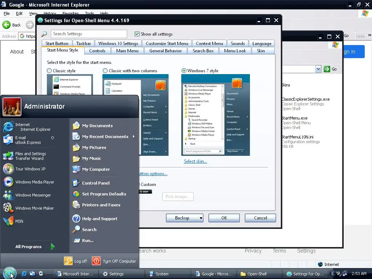372x279 pixels.
Task: Start Tour Windows XP
Action: pos(24,169)
